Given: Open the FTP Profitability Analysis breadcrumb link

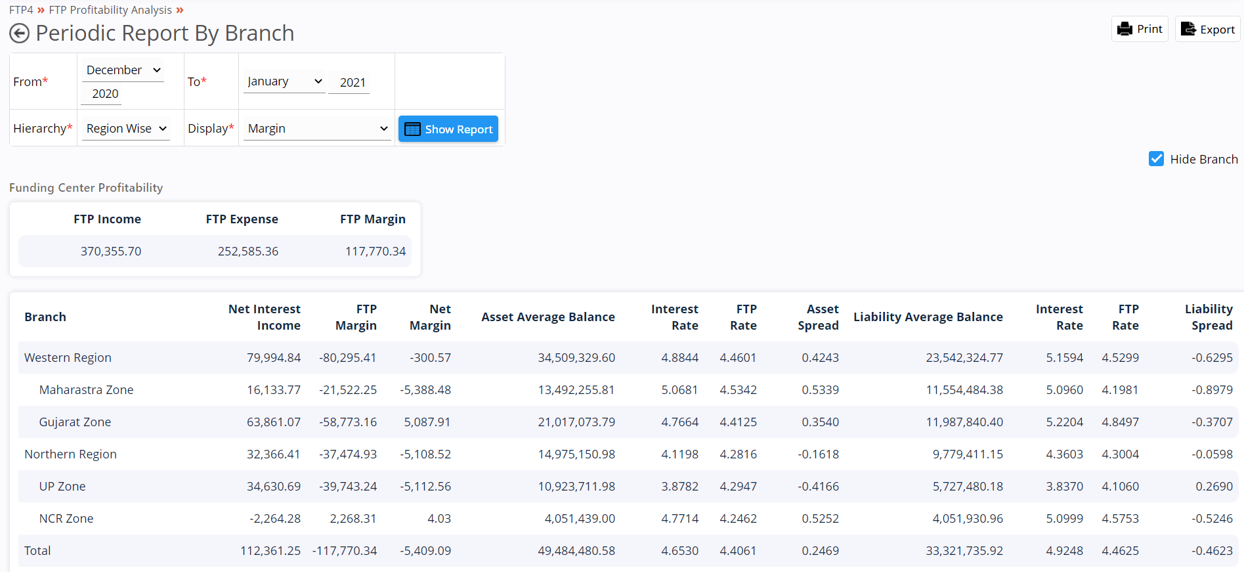Looking at the screenshot, I should point(110,10).
